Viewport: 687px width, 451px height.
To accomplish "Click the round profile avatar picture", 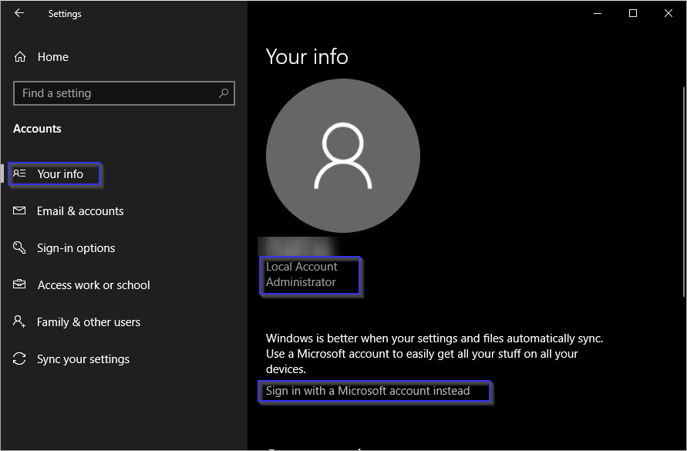I will click(x=343, y=156).
